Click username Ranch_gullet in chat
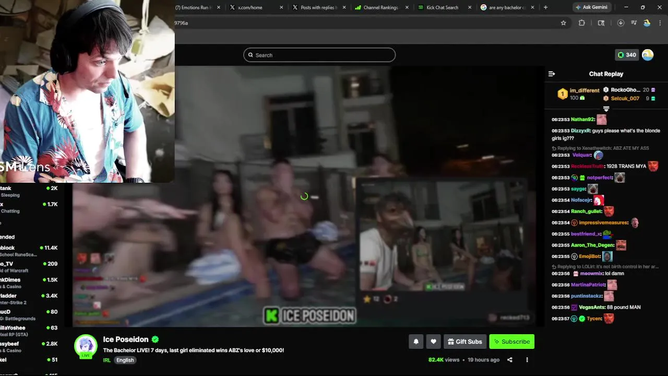The image size is (668, 376). (587, 211)
